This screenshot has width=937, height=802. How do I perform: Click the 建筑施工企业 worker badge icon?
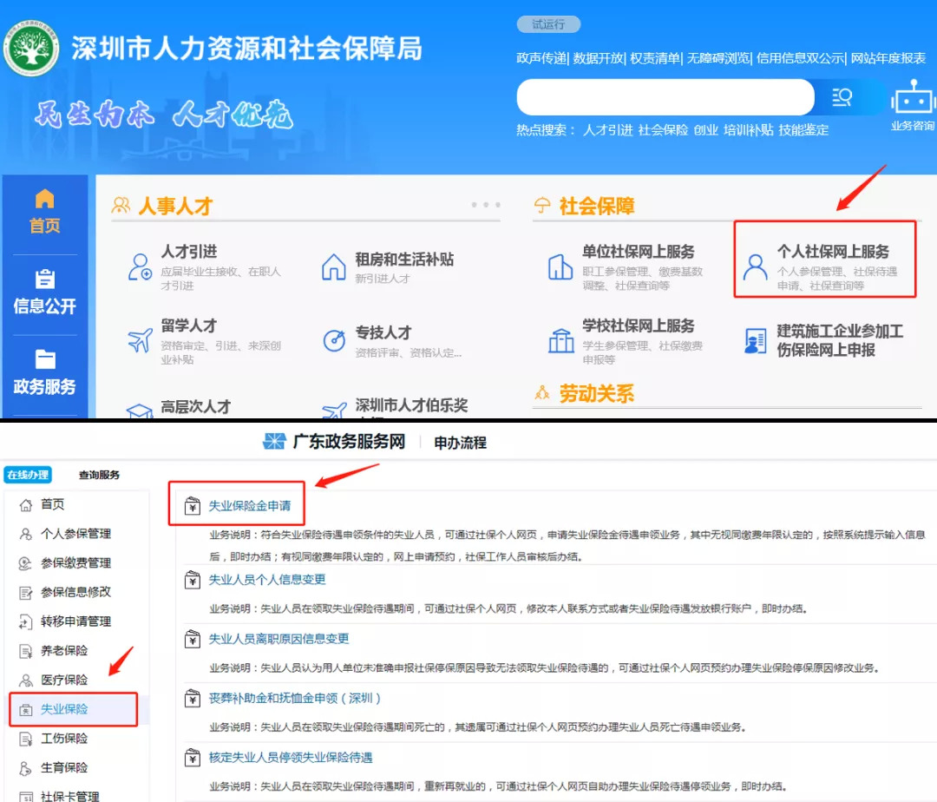(x=756, y=340)
